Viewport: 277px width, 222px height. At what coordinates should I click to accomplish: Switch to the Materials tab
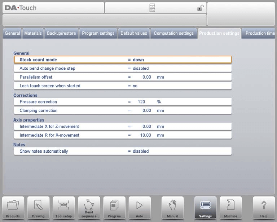[x=33, y=33]
